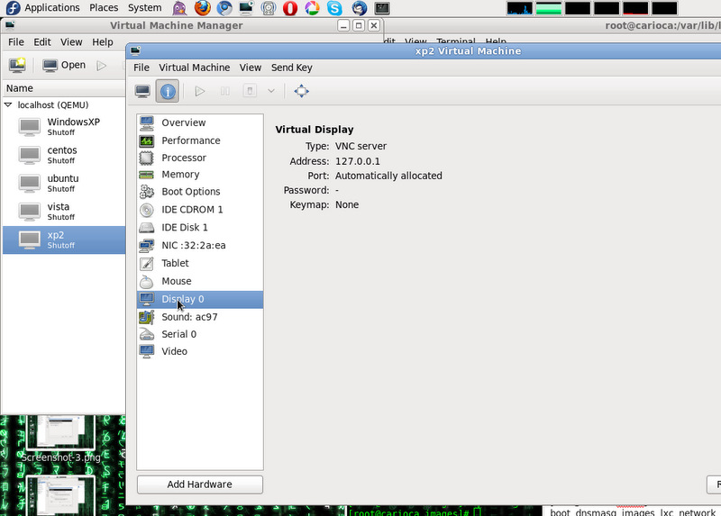Image resolution: width=721 pixels, height=516 pixels.
Task: Click the Add Hardware button
Action: pyautogui.click(x=199, y=484)
